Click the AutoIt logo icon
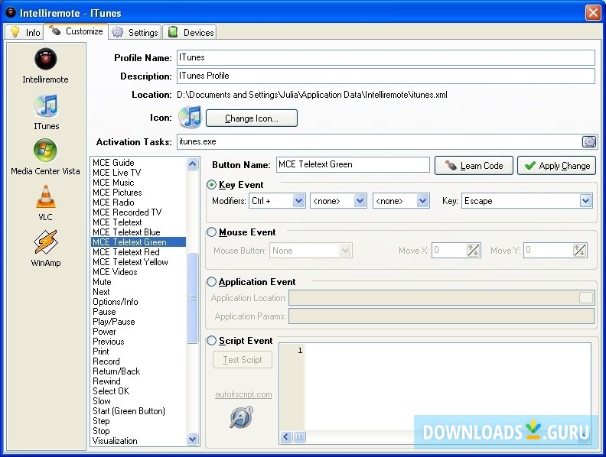The image size is (606, 457). tap(242, 416)
